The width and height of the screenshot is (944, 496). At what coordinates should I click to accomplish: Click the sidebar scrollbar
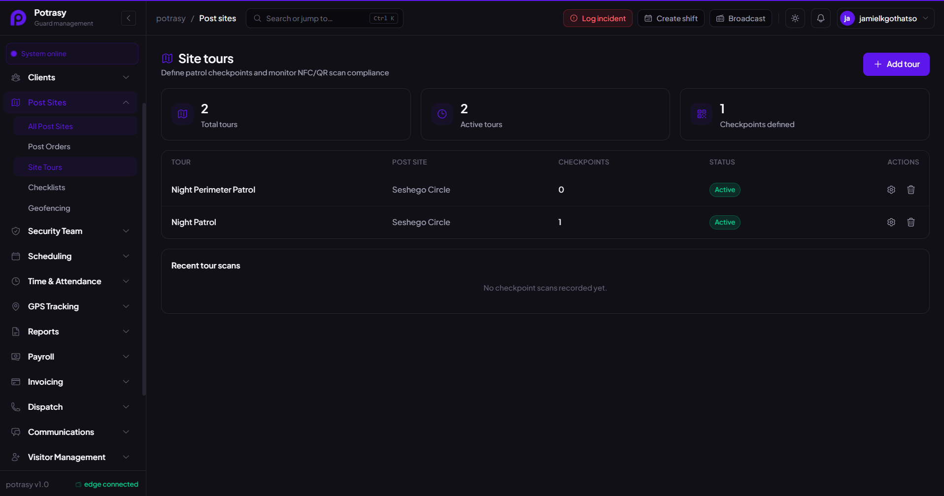[x=144, y=249]
